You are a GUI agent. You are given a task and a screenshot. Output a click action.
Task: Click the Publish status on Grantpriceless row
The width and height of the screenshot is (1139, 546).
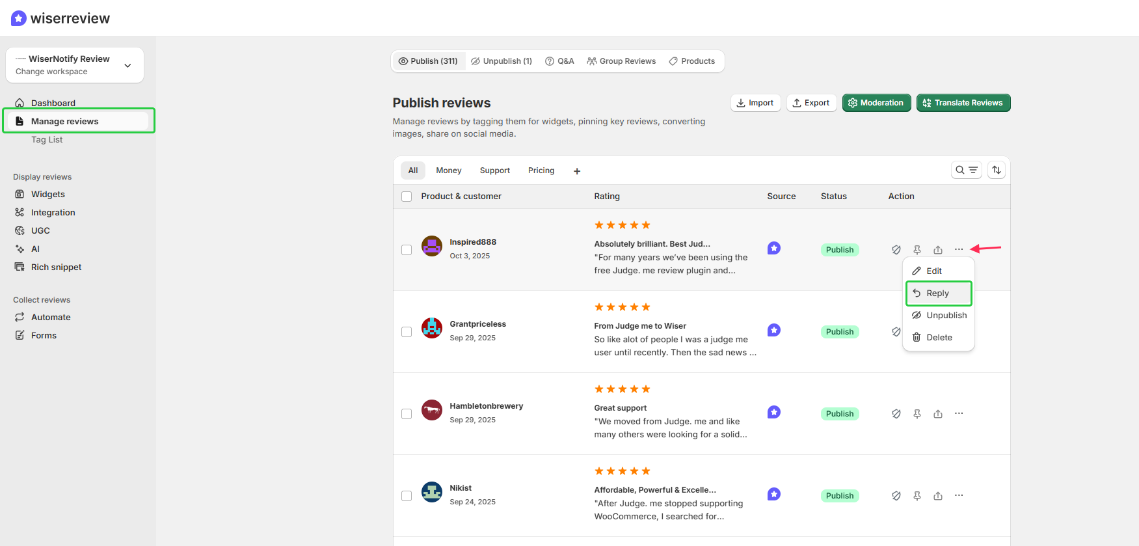pos(840,332)
